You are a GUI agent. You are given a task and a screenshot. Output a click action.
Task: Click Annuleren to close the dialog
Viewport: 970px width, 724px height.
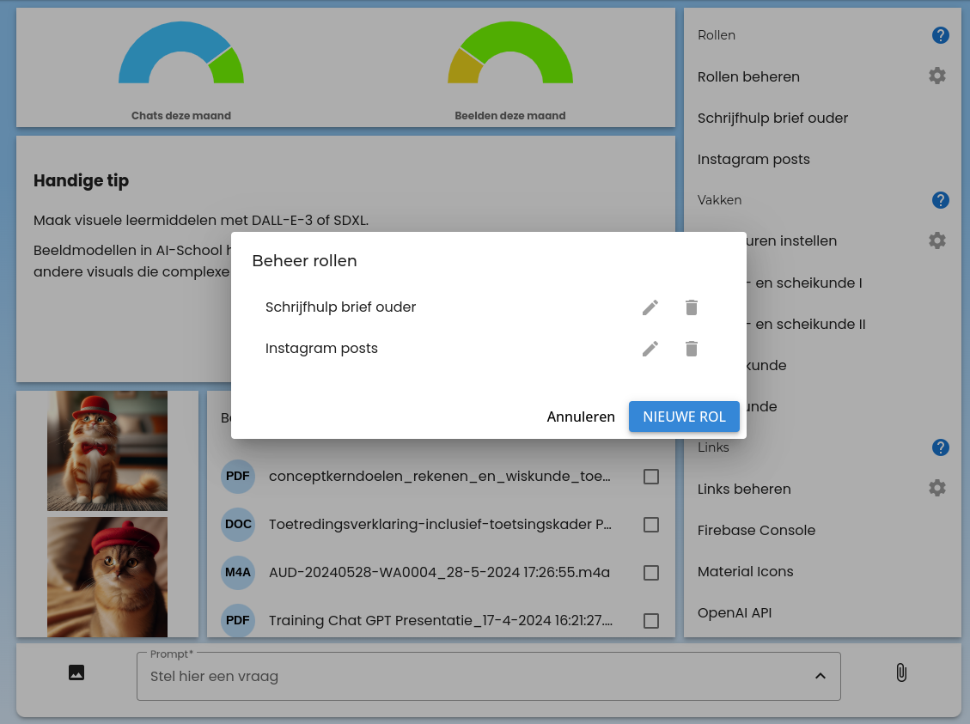click(x=581, y=417)
